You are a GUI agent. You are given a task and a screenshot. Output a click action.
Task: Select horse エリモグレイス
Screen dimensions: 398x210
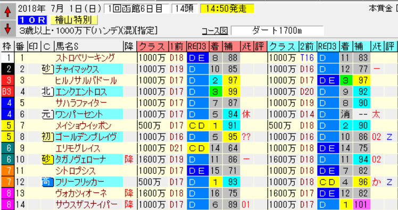(88, 148)
